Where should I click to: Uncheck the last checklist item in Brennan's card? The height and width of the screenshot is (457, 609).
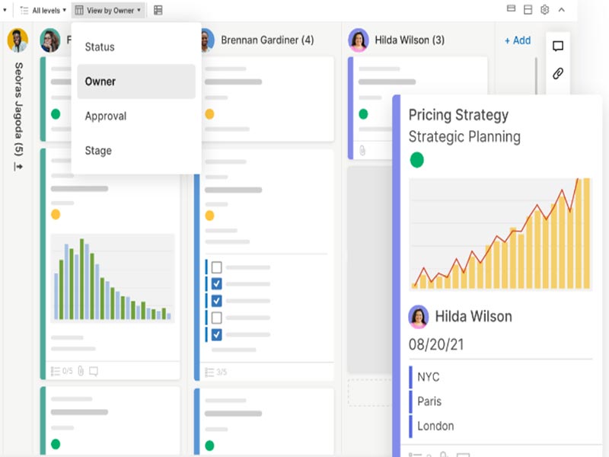(216, 334)
